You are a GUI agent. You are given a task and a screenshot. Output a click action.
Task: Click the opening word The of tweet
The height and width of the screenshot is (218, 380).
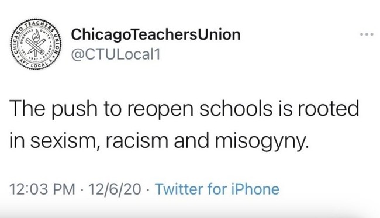click(x=27, y=109)
